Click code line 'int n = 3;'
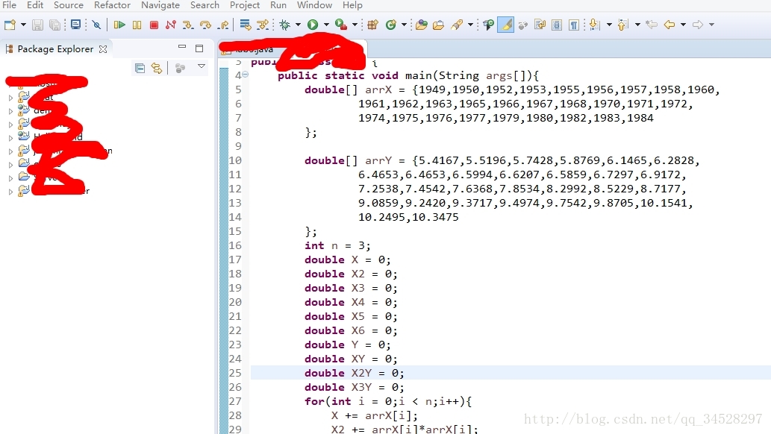The image size is (771, 434). tap(337, 245)
